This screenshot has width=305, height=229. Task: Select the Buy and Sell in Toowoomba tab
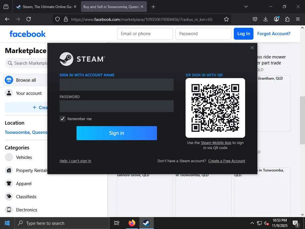tap(114, 7)
